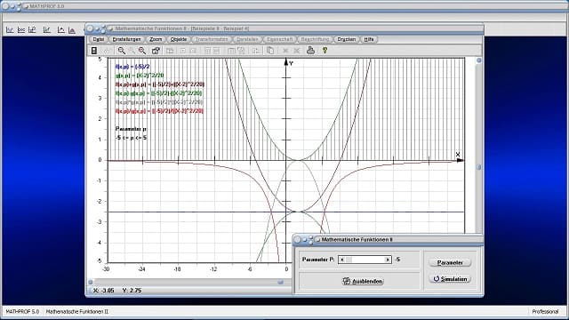Screen dimensions: 569x320
Task: Click the copy pages icon in toolbar
Action: [x=270, y=51]
